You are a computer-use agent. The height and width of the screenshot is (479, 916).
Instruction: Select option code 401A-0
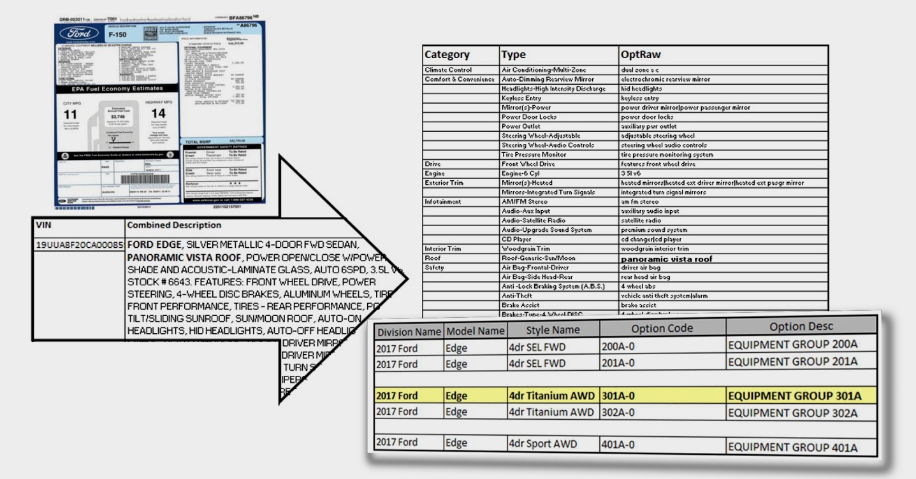pos(662,445)
